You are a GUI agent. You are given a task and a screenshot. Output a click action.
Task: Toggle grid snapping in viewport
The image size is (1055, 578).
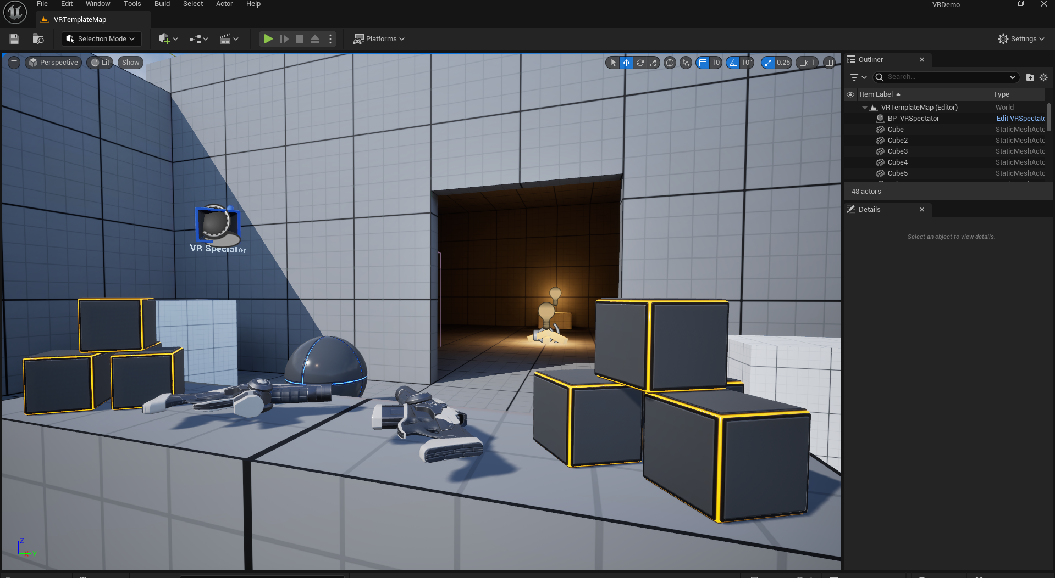pyautogui.click(x=703, y=63)
